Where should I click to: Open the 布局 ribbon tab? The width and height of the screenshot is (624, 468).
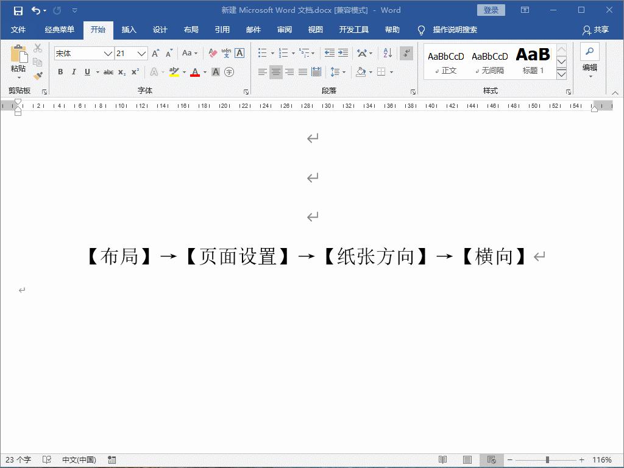point(191,29)
